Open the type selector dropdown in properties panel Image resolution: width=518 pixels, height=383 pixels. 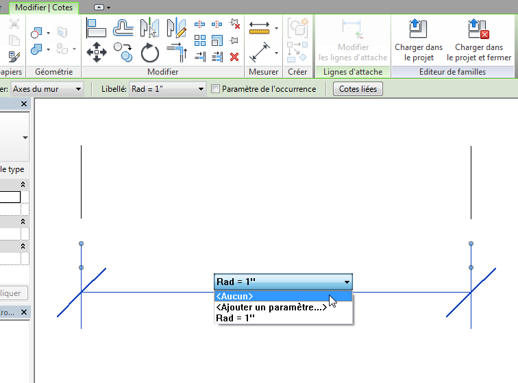25,138
